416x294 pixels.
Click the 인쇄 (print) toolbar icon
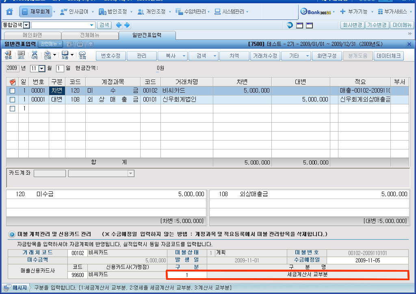click(x=48, y=56)
